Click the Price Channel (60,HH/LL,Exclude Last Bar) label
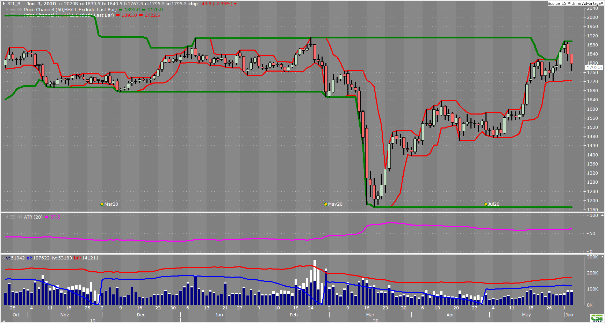This screenshot has height=323, width=605. coord(70,10)
